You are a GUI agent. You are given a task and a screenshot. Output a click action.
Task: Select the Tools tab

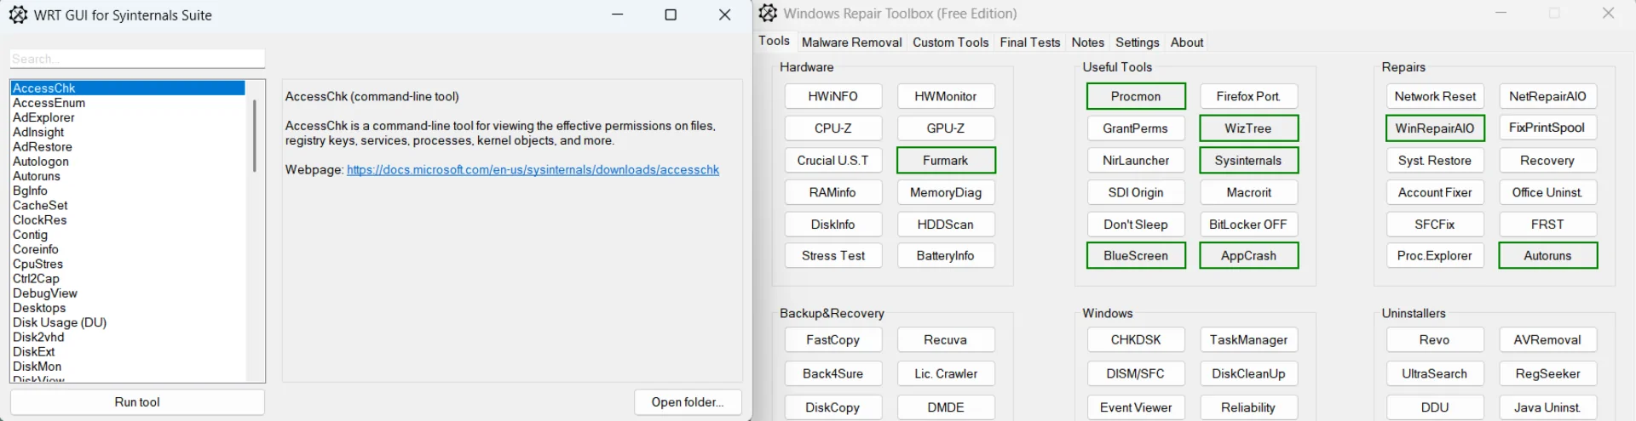pyautogui.click(x=774, y=41)
